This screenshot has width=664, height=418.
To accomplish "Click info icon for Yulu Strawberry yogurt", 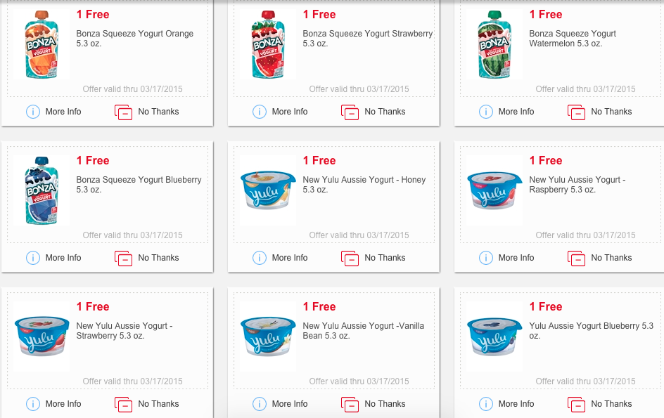I will point(33,404).
